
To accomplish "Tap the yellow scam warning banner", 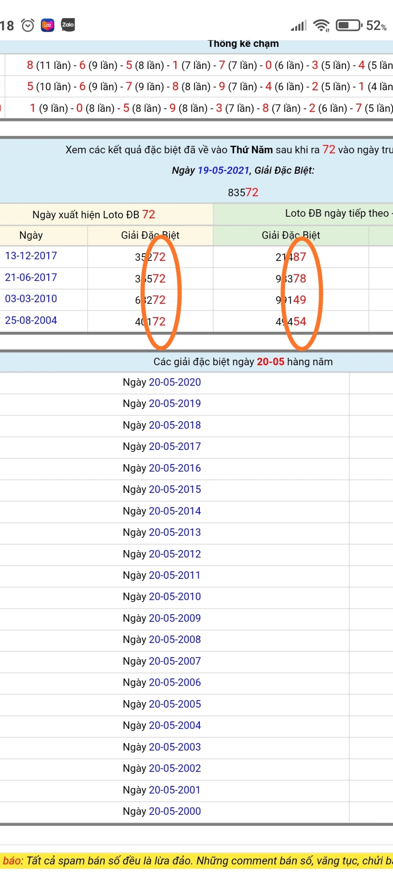I will (x=196, y=861).
